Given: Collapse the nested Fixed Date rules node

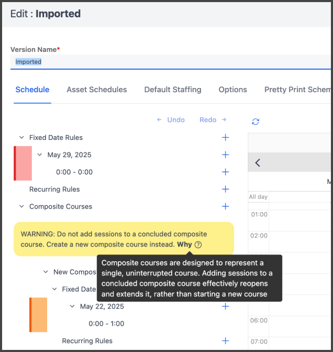Looking at the screenshot, I should tap(54, 289).
